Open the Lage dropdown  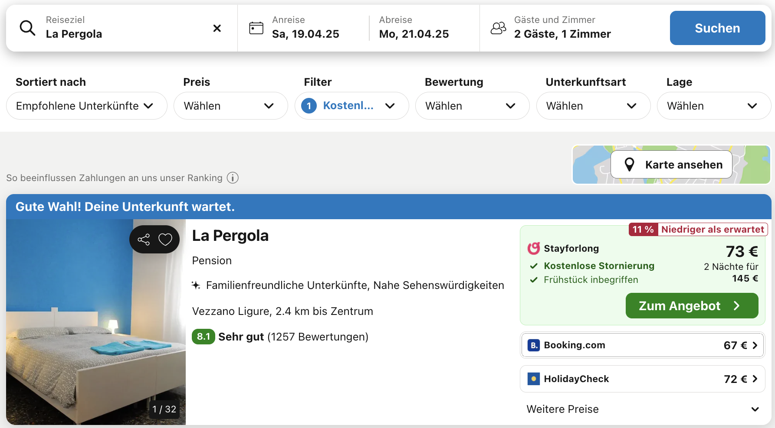(x=714, y=106)
